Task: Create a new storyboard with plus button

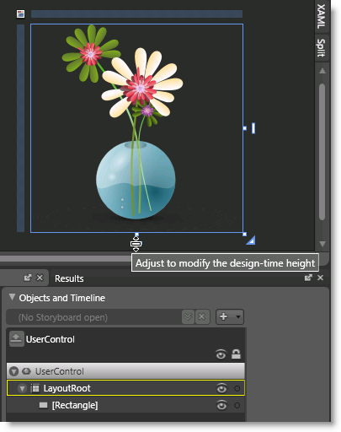Action: tap(224, 316)
